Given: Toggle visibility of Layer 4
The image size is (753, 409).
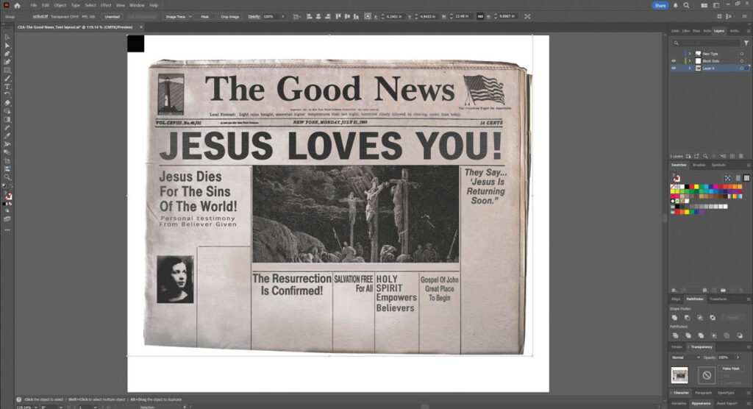Looking at the screenshot, I should [673, 68].
